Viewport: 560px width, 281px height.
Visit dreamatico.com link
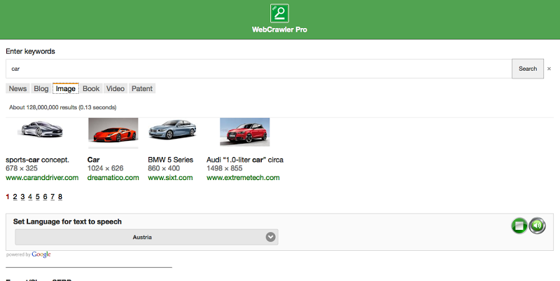(113, 178)
